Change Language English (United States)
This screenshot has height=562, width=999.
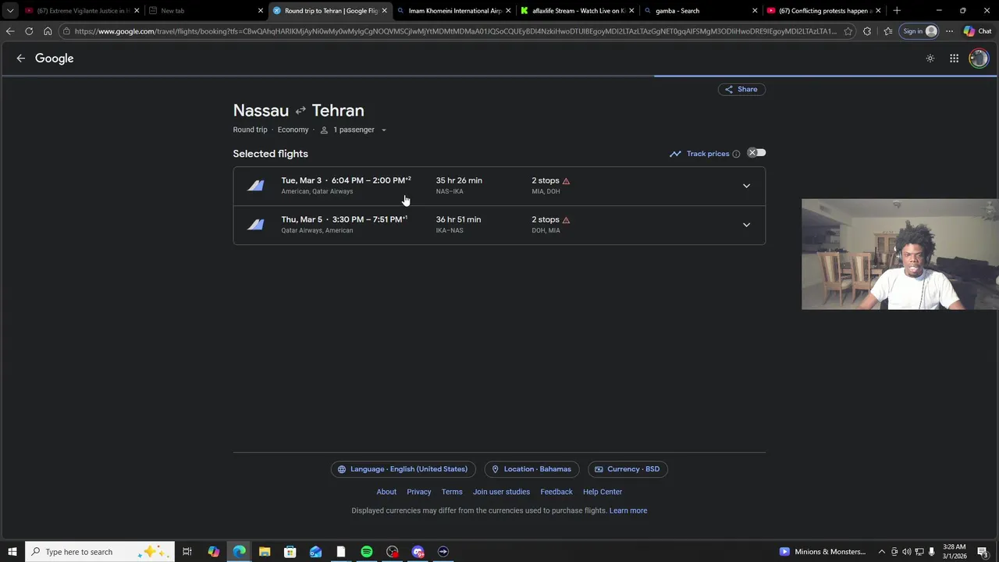403,469
